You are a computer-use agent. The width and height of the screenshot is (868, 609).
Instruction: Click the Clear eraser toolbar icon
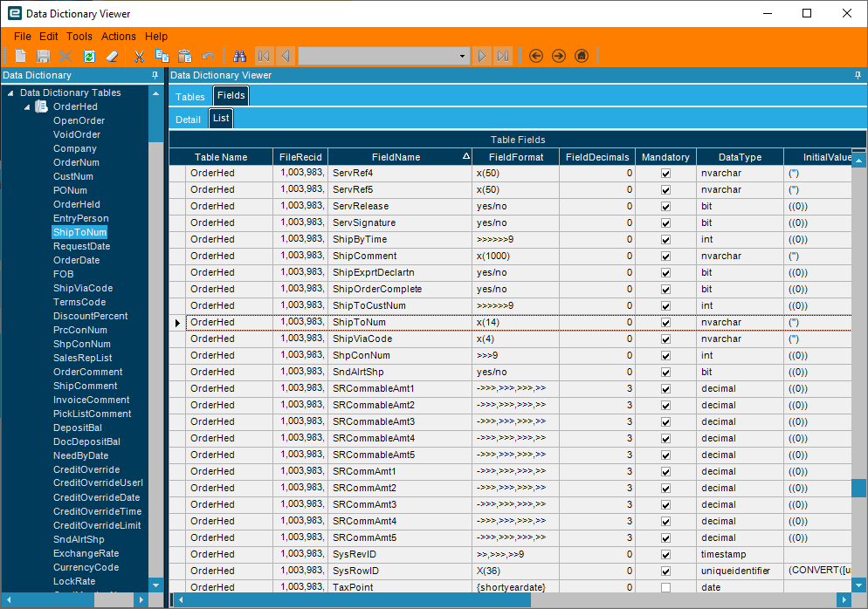tap(112, 56)
